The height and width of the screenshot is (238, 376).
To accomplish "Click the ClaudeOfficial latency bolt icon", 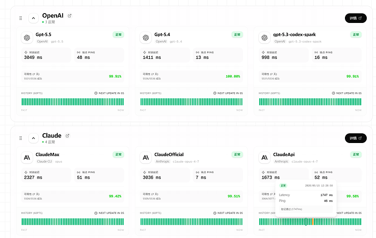I will (x=144, y=172).
